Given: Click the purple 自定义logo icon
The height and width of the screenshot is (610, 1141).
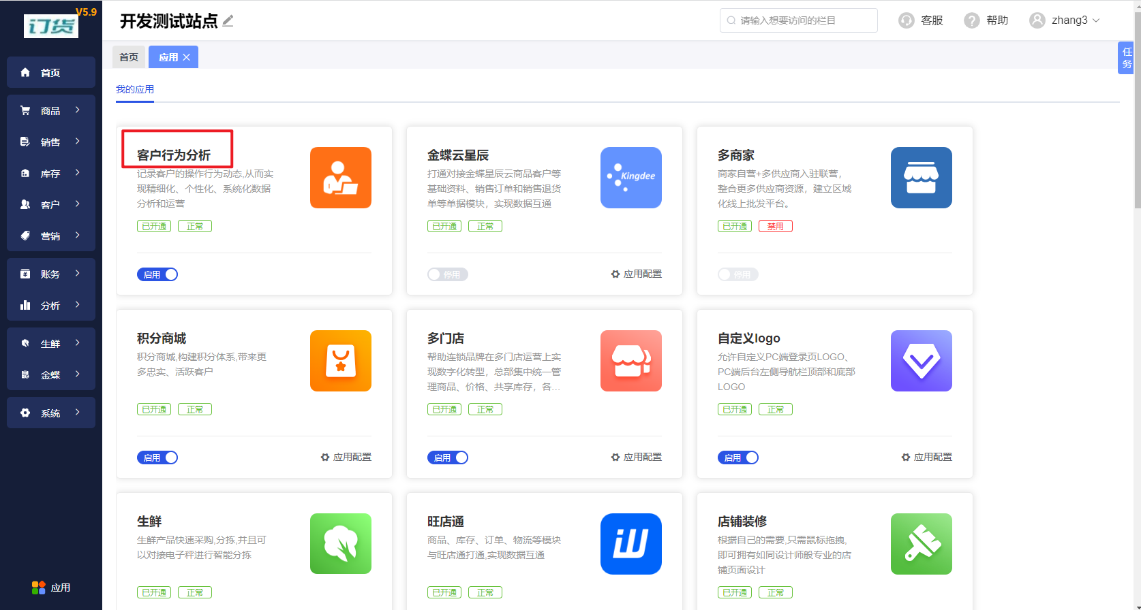Looking at the screenshot, I should point(921,361).
